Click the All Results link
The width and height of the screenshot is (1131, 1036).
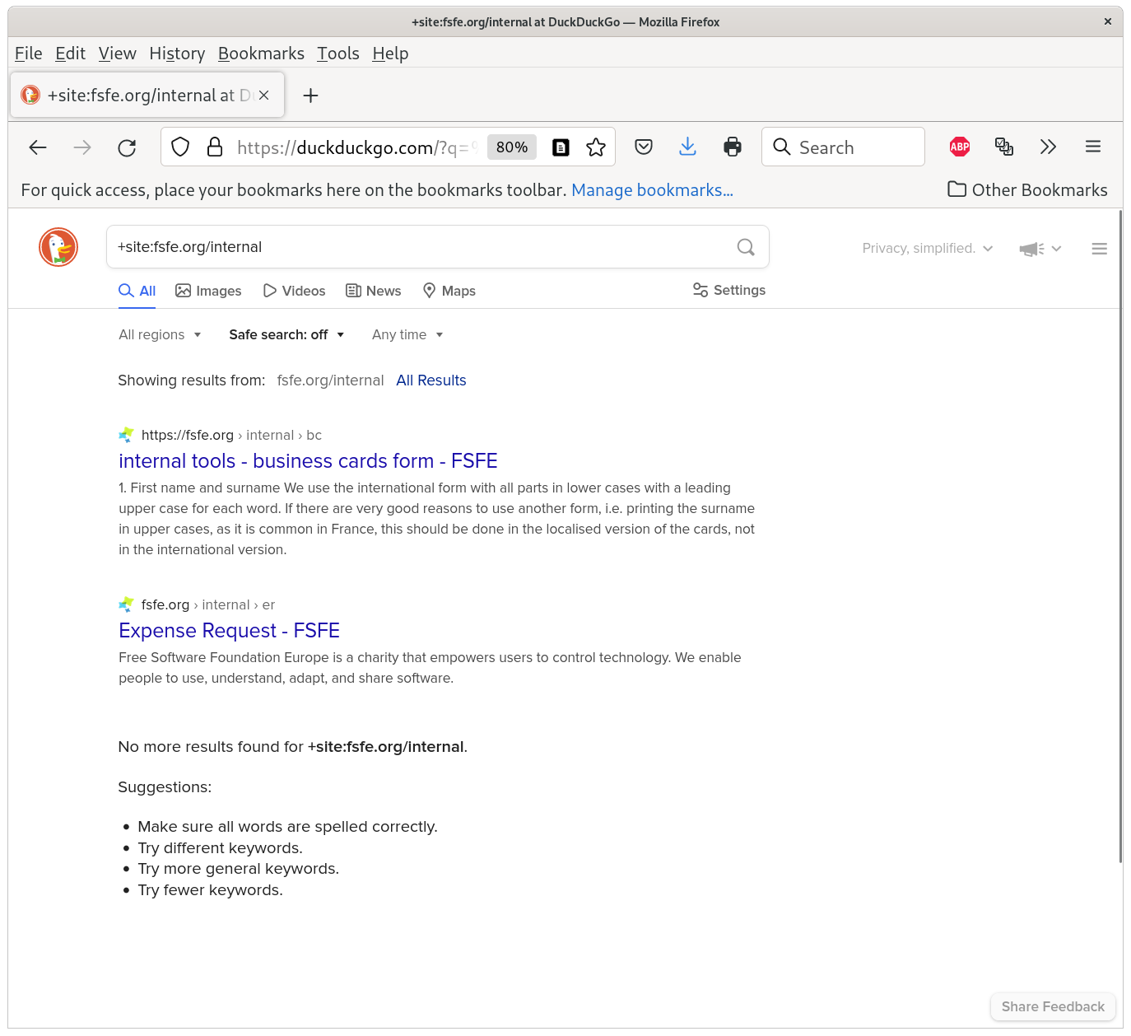[431, 380]
